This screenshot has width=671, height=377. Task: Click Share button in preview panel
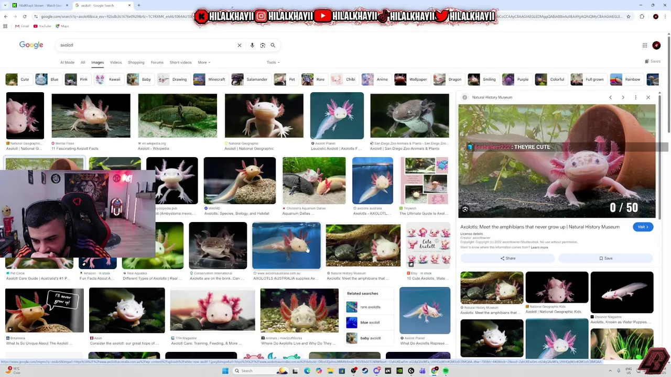[x=507, y=258]
